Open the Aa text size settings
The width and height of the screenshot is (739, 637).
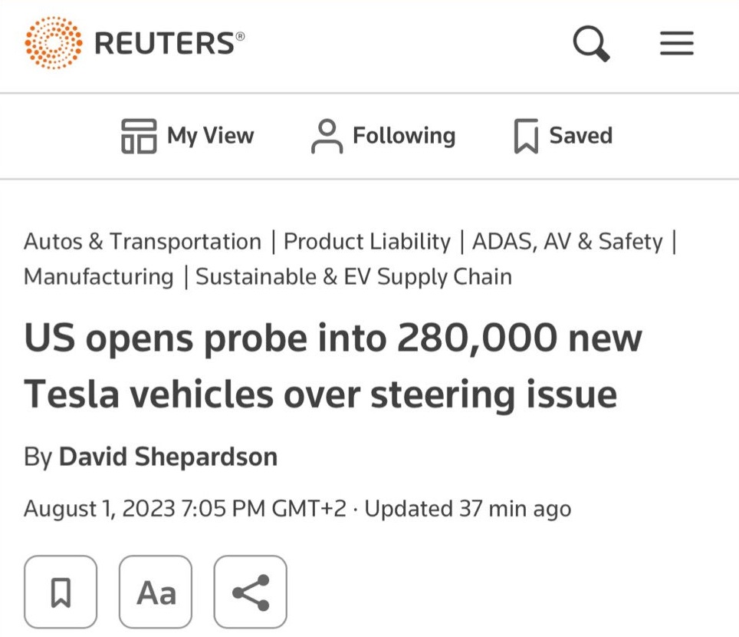pyautogui.click(x=155, y=591)
